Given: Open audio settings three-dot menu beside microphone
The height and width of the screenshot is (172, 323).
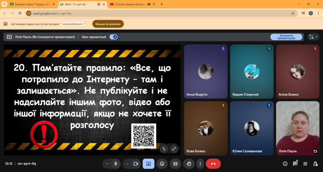Looking at the screenshot, I should pyautogui.click(x=107, y=164).
